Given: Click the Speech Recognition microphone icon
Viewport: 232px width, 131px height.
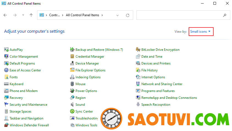Looking at the screenshot, I should pos(138,105).
